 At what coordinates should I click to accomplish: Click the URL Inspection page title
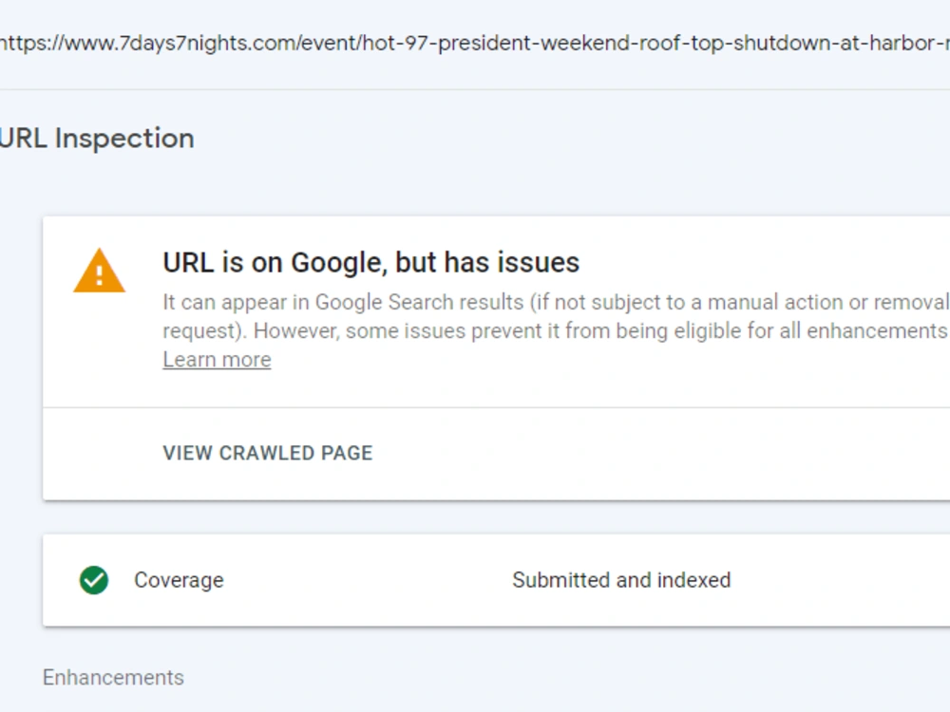pyautogui.click(x=97, y=138)
